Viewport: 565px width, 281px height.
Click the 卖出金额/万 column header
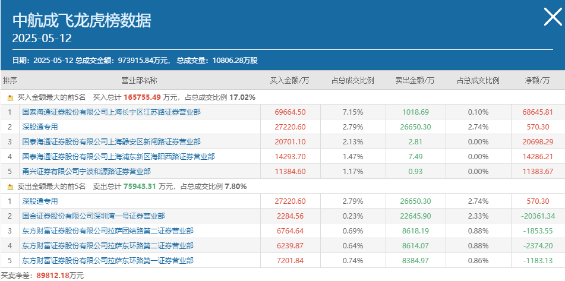[x=415, y=80]
